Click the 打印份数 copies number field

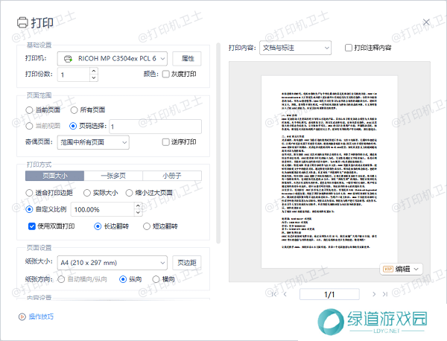click(74, 74)
